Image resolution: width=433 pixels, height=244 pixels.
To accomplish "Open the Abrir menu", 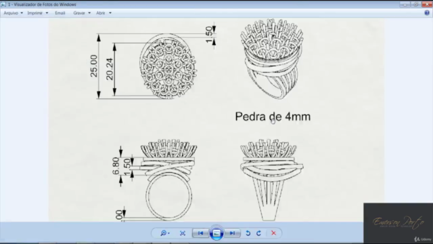I will click(x=101, y=13).
